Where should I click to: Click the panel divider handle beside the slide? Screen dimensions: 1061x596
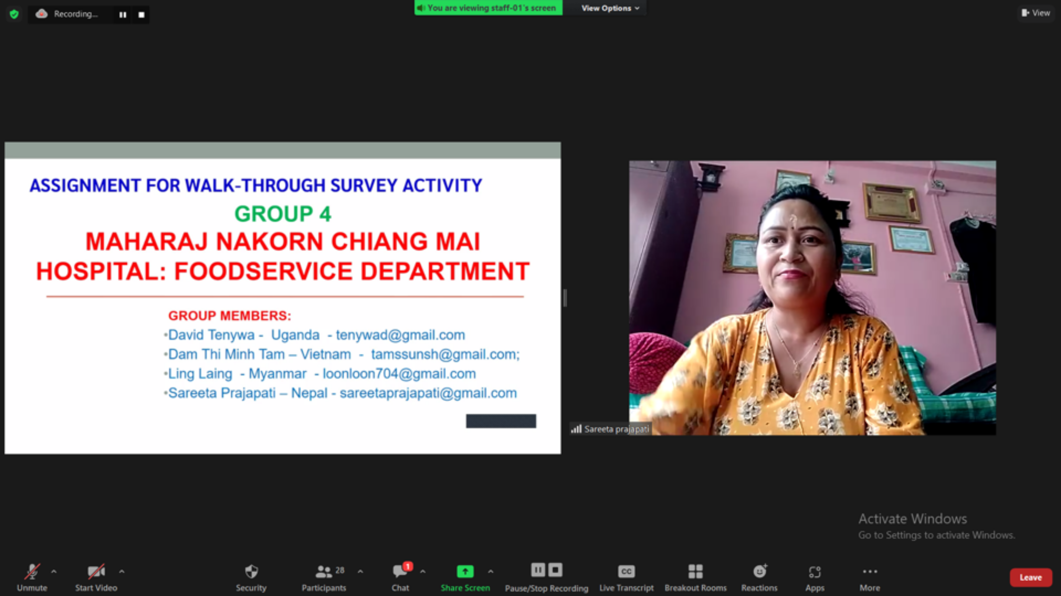click(565, 298)
